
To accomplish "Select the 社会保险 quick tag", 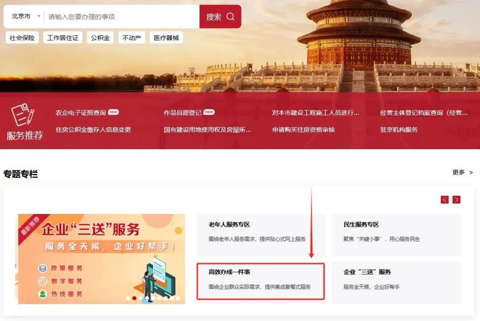I will [22, 38].
